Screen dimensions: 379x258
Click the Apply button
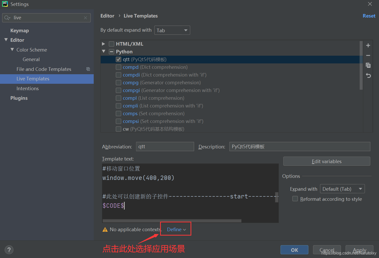(359, 250)
